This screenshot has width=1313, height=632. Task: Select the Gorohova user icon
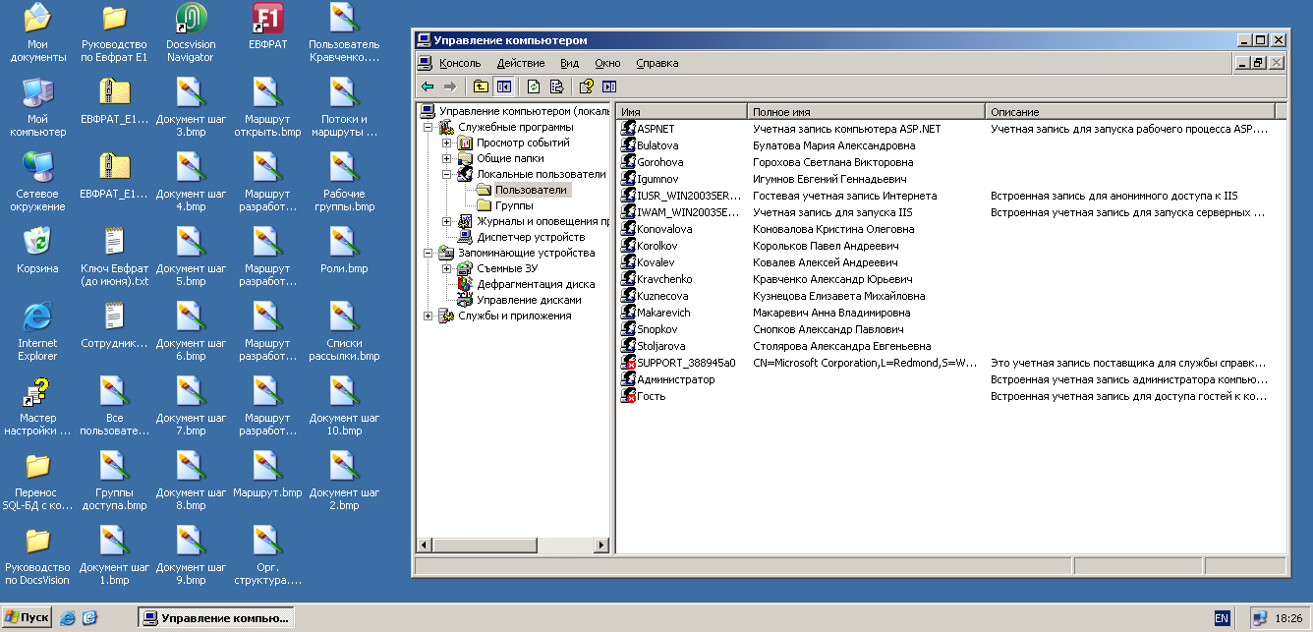[629, 162]
